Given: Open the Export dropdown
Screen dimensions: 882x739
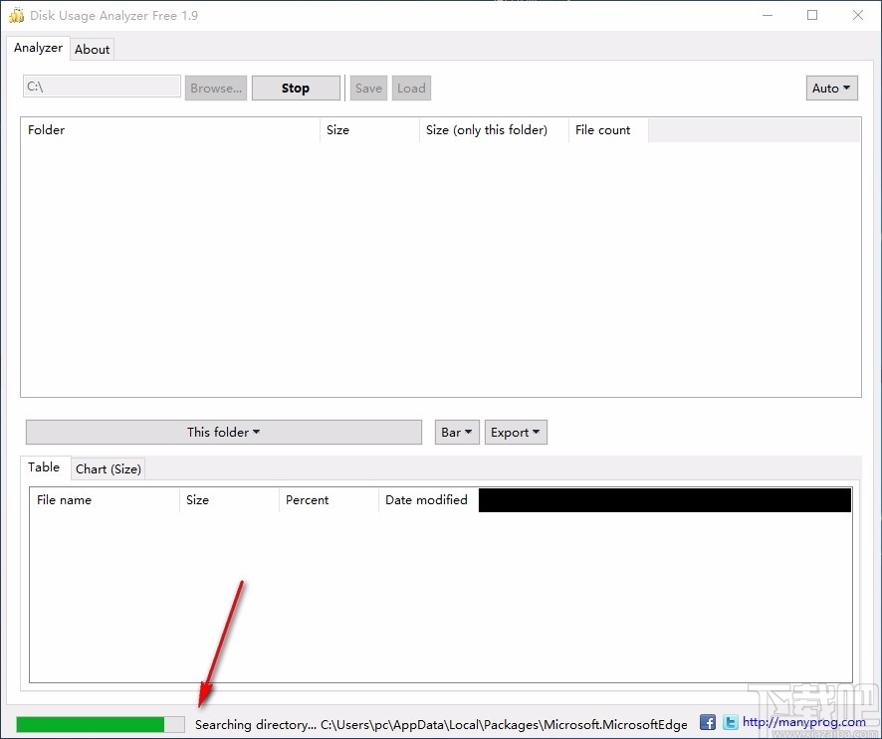Looking at the screenshot, I should (x=515, y=432).
